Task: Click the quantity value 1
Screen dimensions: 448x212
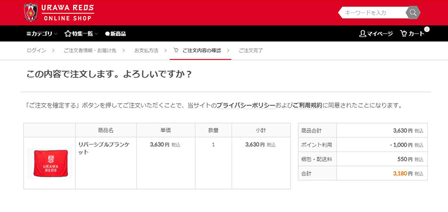Action: pyautogui.click(x=213, y=145)
